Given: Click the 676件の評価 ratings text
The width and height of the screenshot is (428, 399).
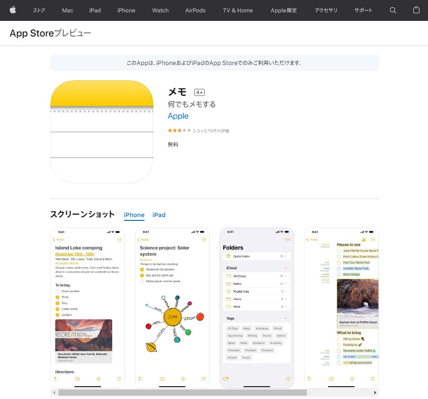Looking at the screenshot, I should tap(217, 131).
